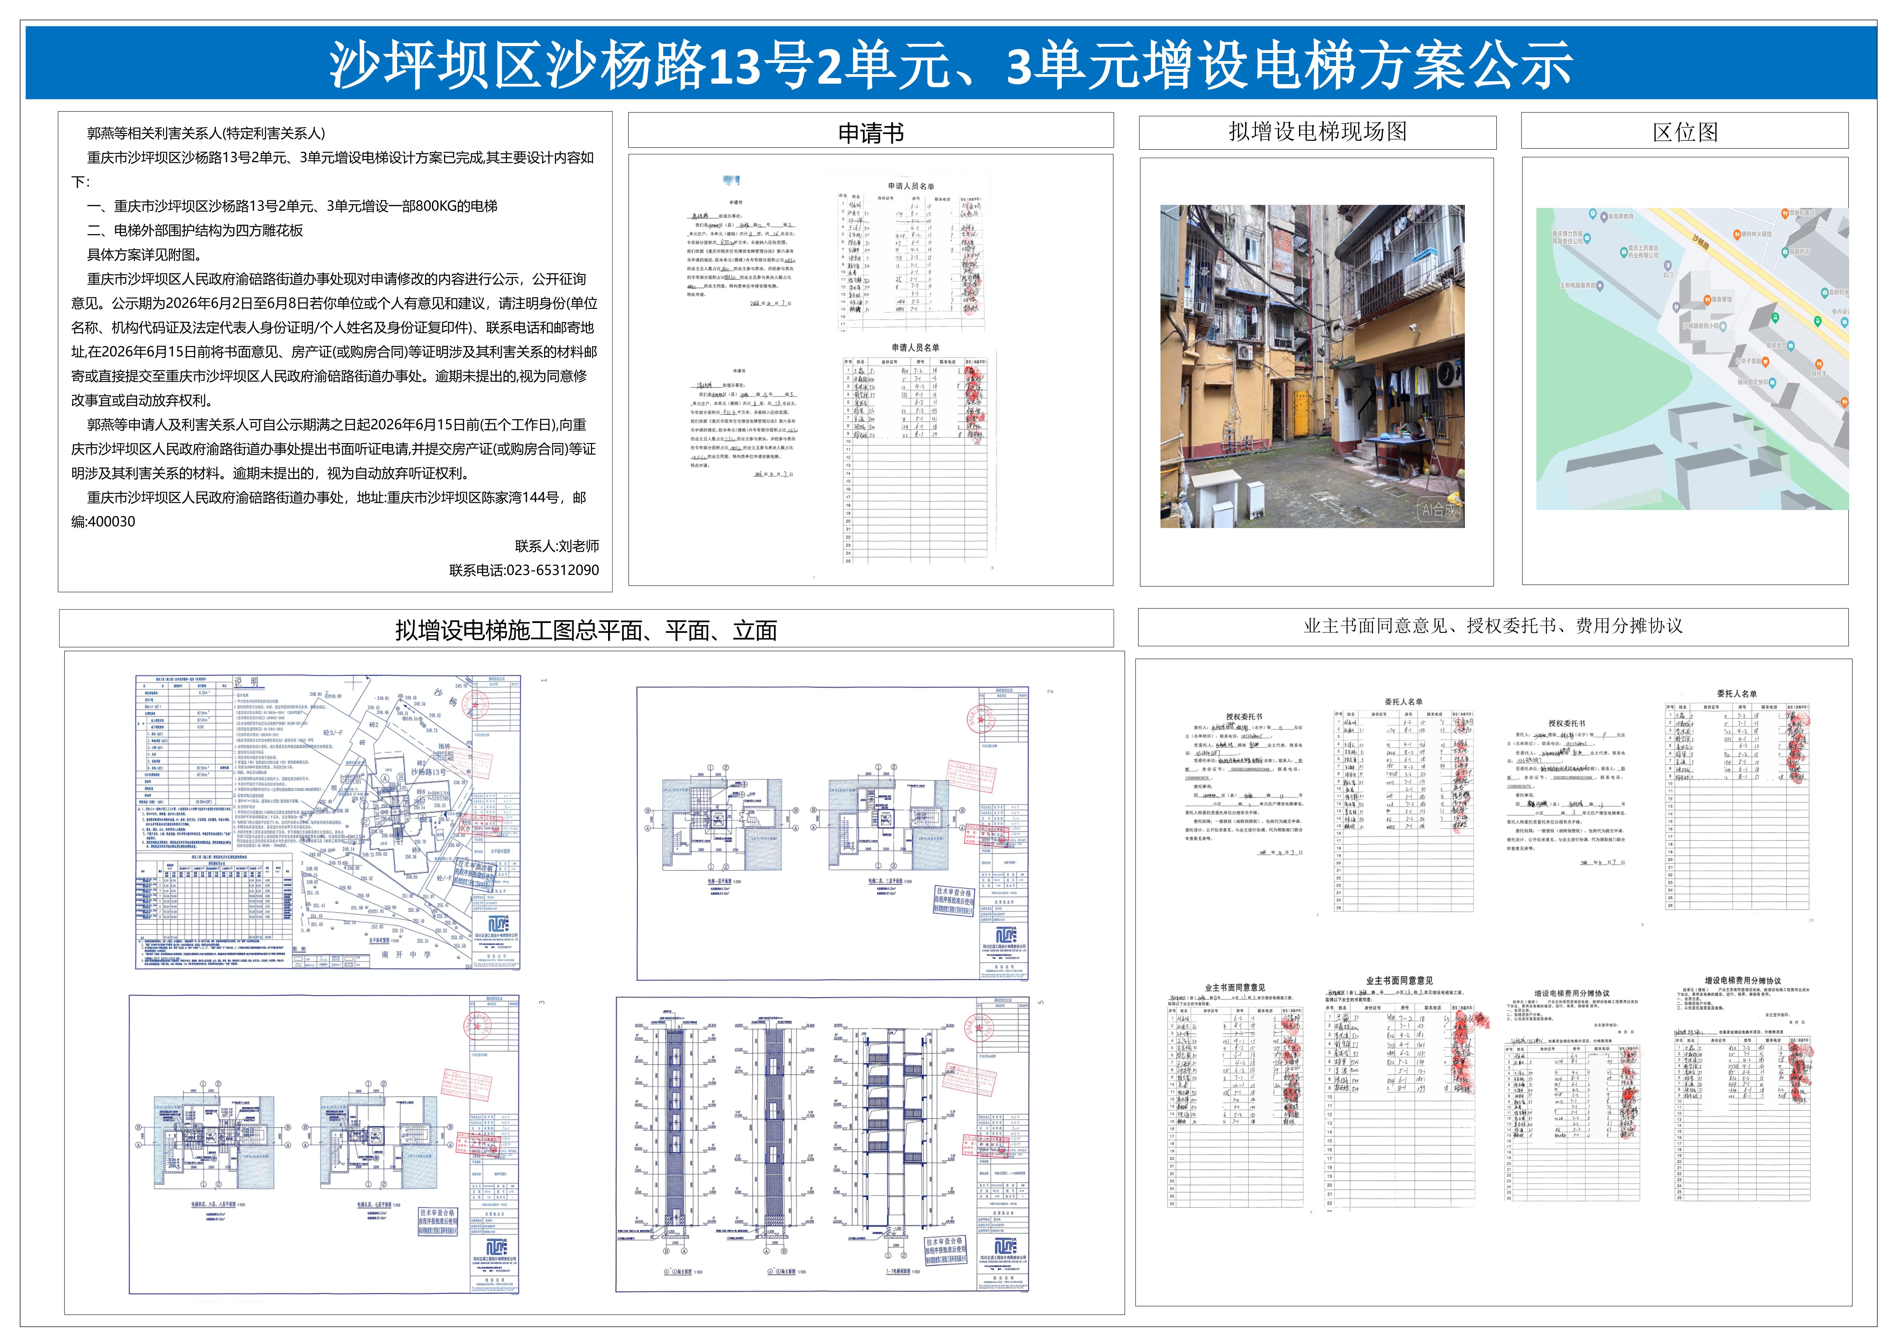Click the contact line "联系人:刘老师"
Image resolution: width=1894 pixels, height=1340 pixels.
tap(557, 546)
